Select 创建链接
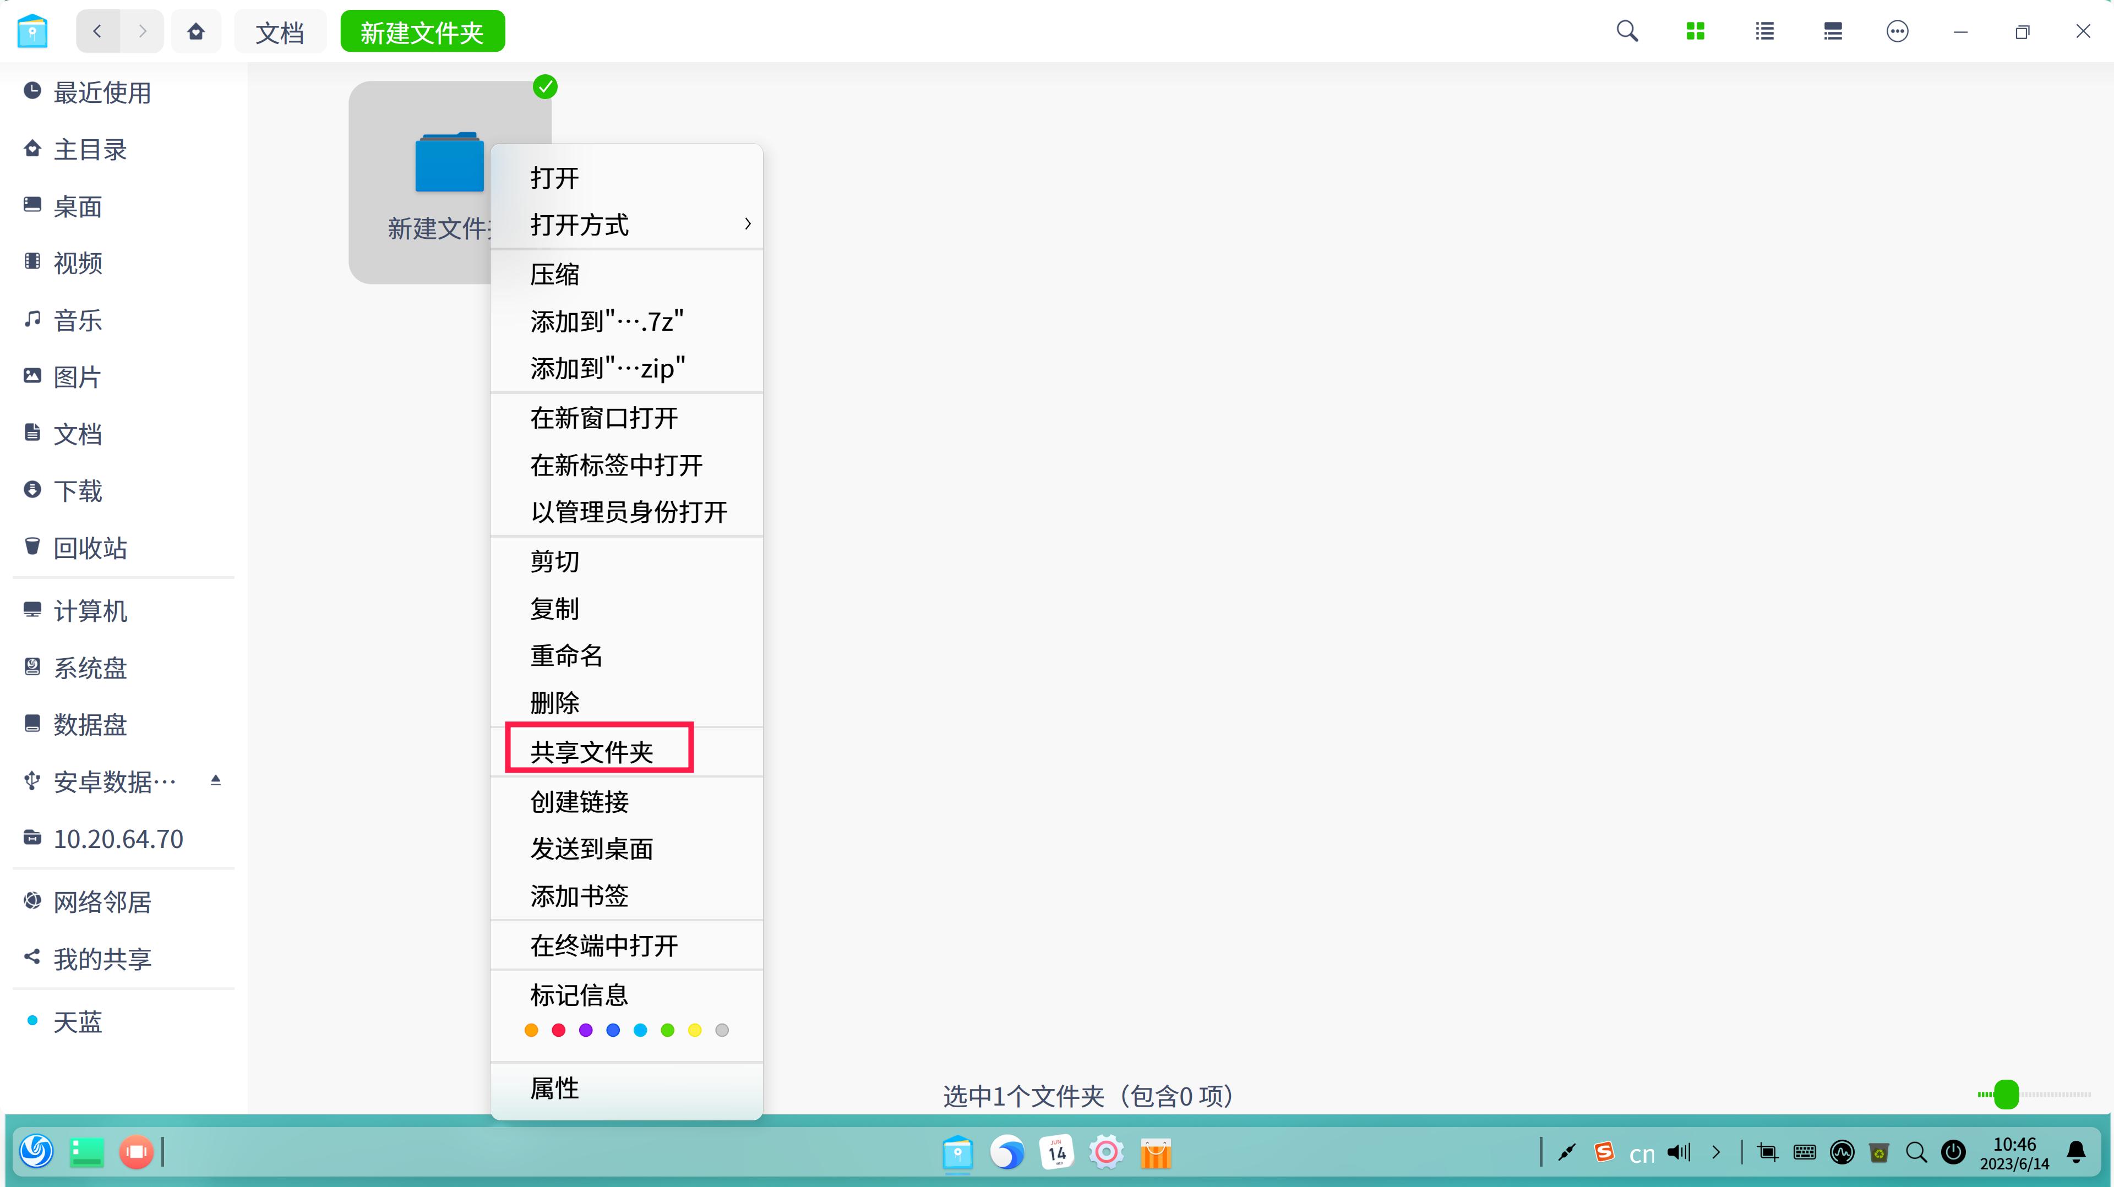This screenshot has height=1187, width=2114. pos(626,801)
